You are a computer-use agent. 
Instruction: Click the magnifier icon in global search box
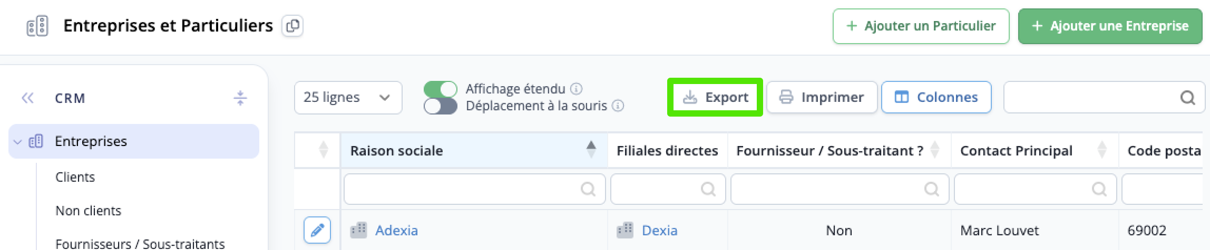pos(1187,98)
